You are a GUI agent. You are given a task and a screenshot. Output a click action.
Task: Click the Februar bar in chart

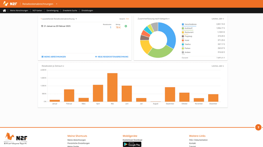(x=69, y=95)
